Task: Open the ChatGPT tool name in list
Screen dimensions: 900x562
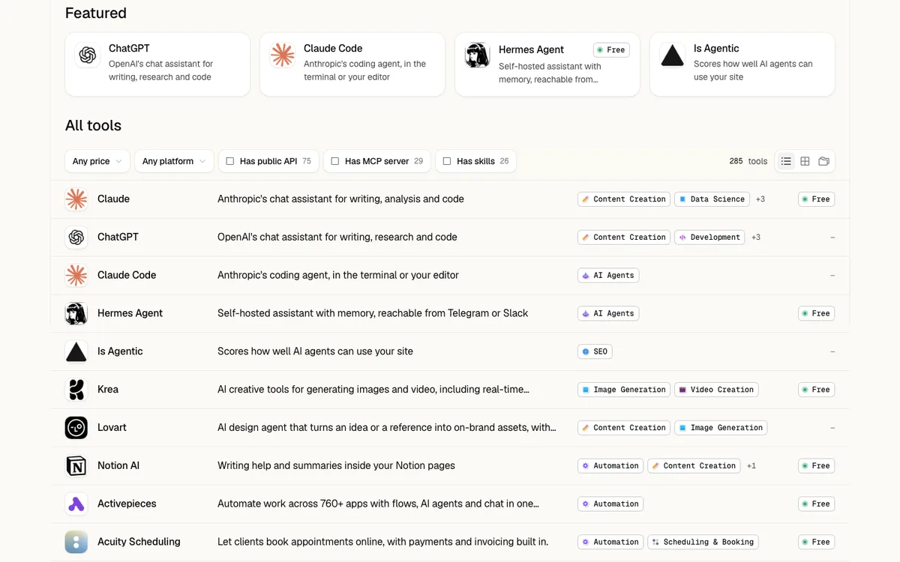Action: (x=118, y=238)
